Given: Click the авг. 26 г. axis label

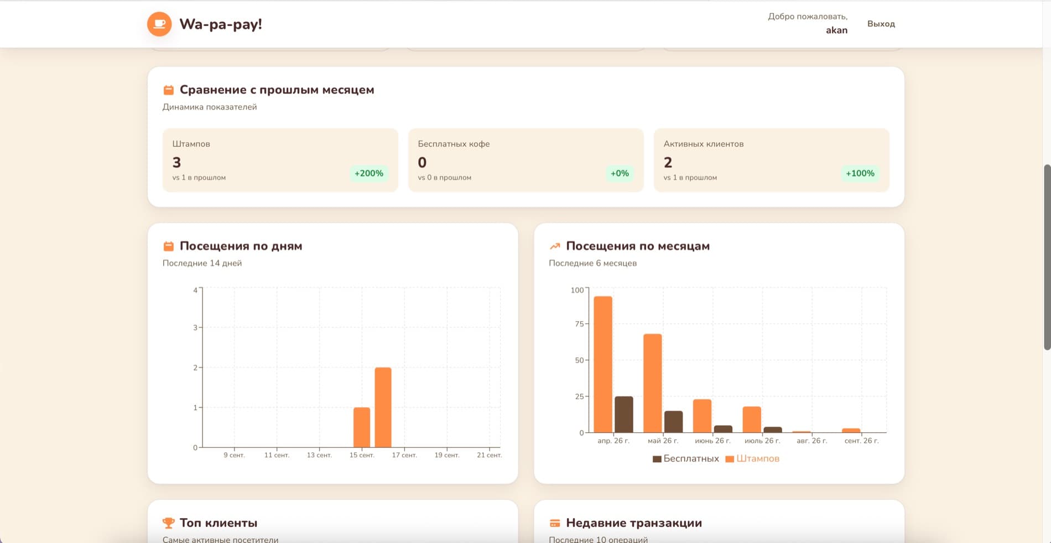Looking at the screenshot, I should (812, 441).
